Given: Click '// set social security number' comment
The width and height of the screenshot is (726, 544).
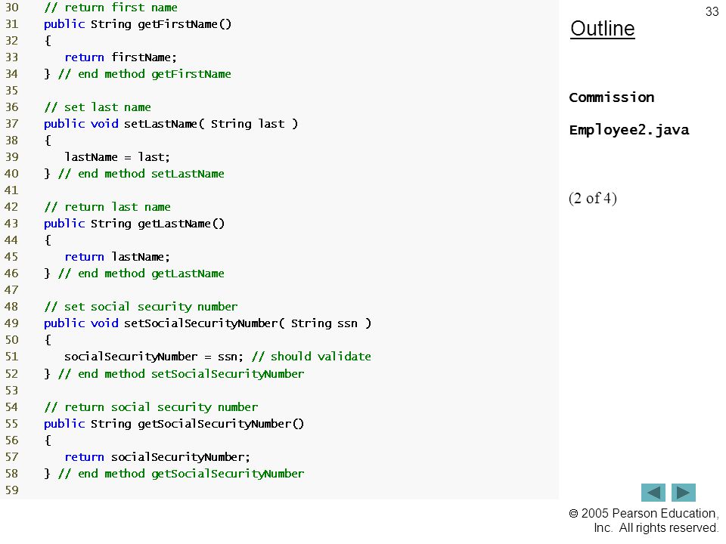Looking at the screenshot, I should [x=141, y=307].
